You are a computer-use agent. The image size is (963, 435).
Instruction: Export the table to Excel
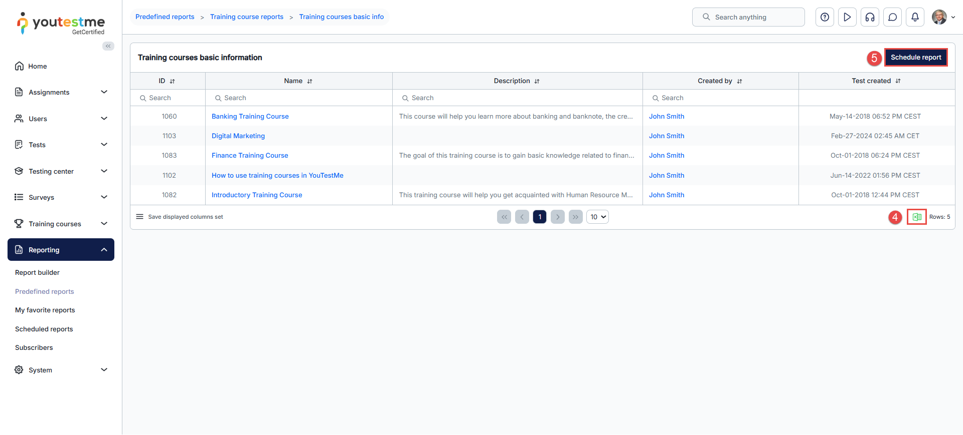(x=916, y=217)
